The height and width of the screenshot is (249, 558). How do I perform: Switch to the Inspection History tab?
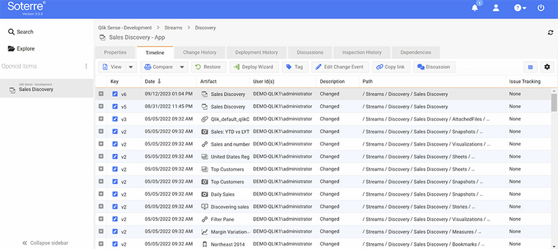pyautogui.click(x=361, y=52)
